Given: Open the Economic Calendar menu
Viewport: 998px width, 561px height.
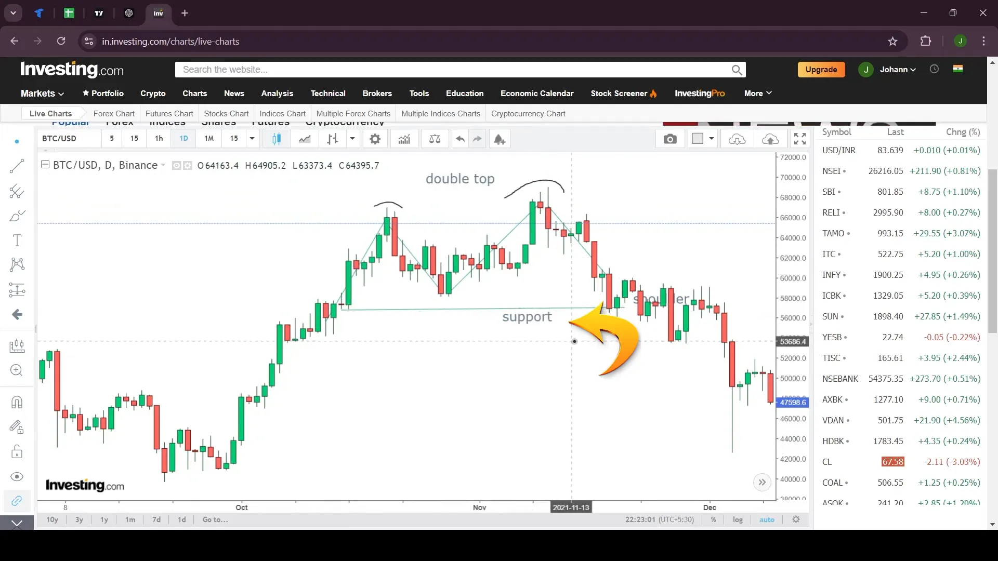Looking at the screenshot, I should [537, 94].
